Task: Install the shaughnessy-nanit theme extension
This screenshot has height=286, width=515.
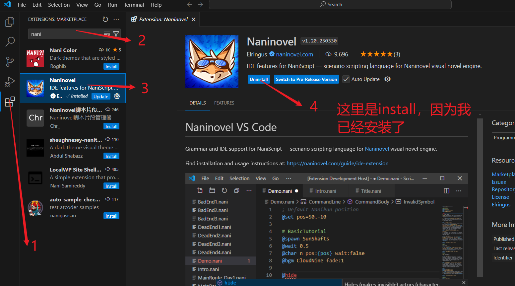Action: coord(111,156)
